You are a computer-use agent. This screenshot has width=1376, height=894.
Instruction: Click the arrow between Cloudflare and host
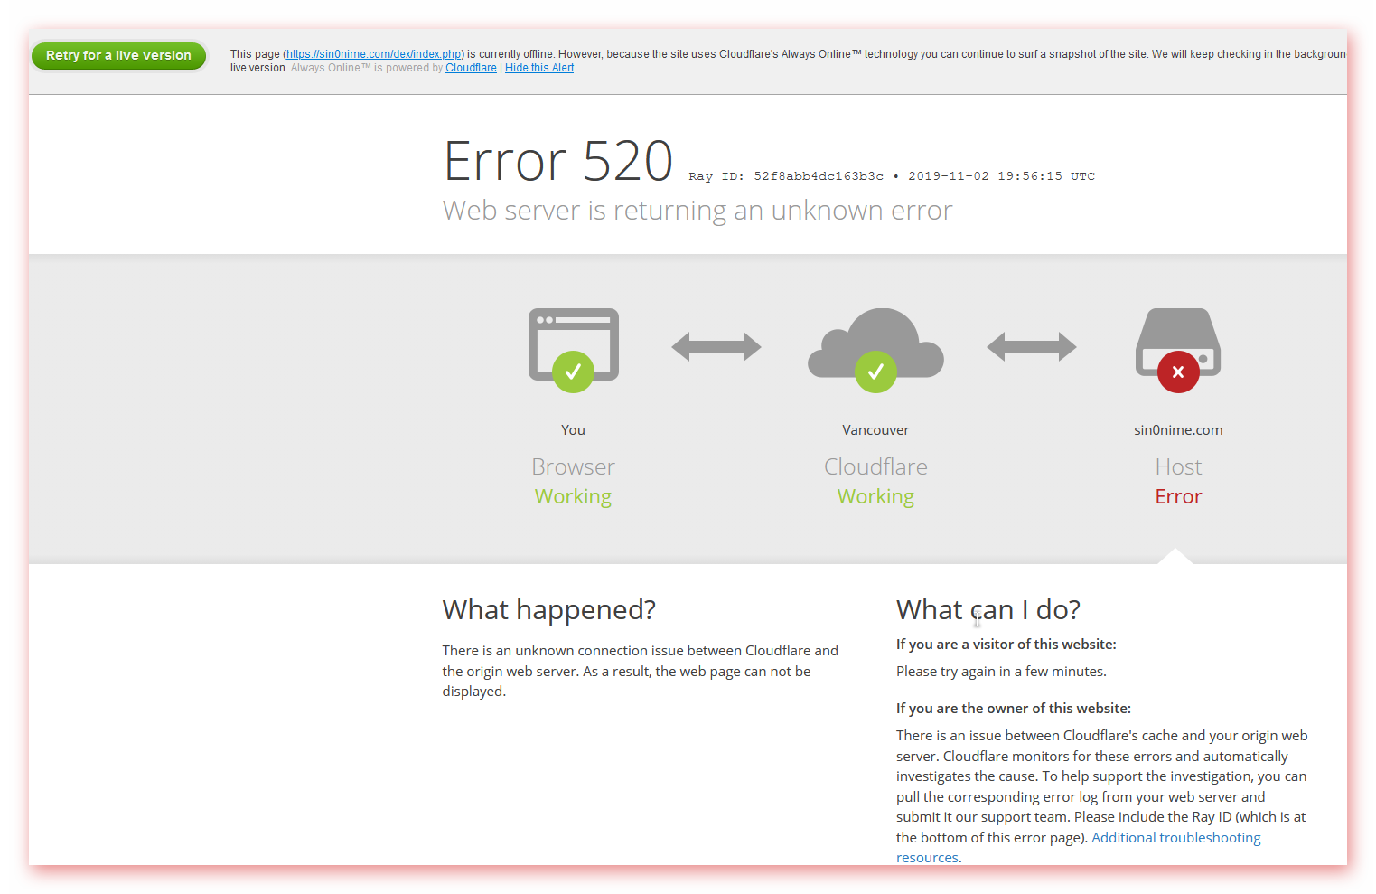tap(1032, 346)
